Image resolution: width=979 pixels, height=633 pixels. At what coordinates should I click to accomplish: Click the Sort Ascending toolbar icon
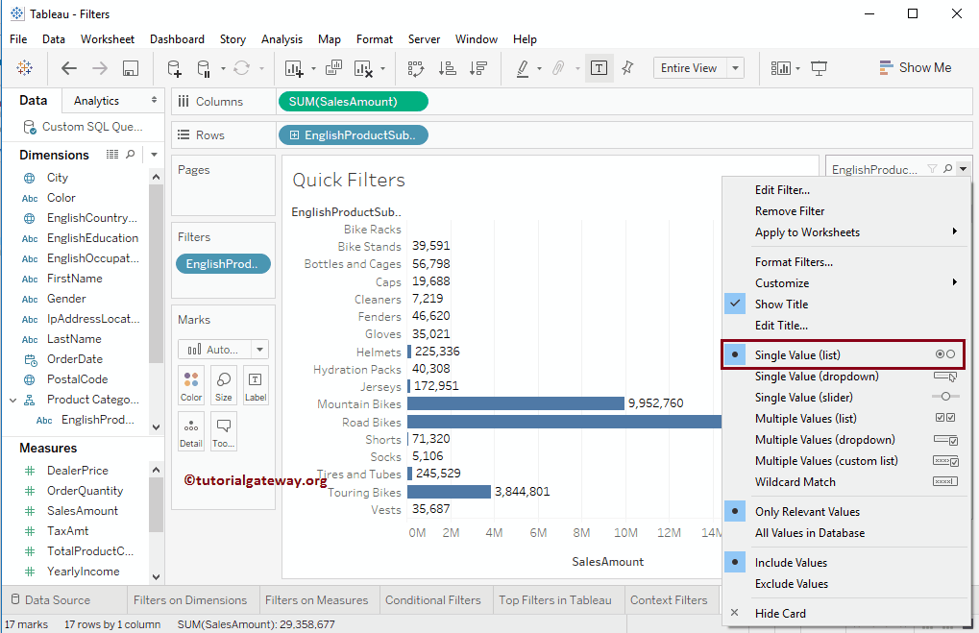point(447,68)
